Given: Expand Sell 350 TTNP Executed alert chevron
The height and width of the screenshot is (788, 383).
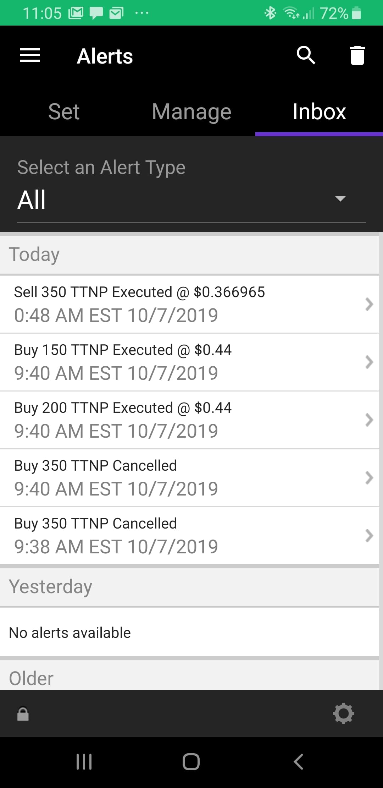Looking at the screenshot, I should pyautogui.click(x=369, y=304).
